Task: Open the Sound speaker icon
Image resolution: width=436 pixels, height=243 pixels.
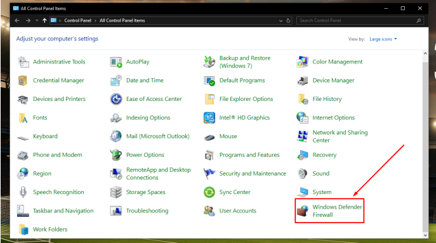Action: click(x=302, y=173)
